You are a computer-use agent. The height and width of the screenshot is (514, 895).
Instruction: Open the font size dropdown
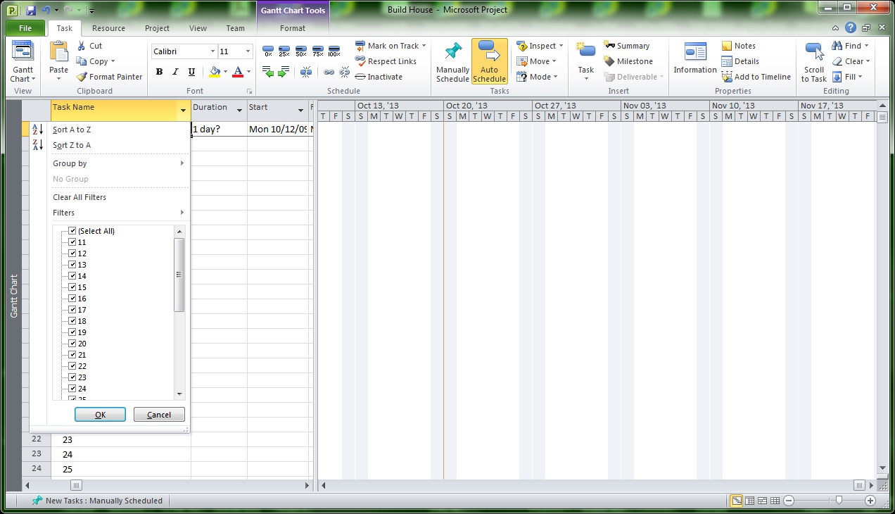pos(248,51)
